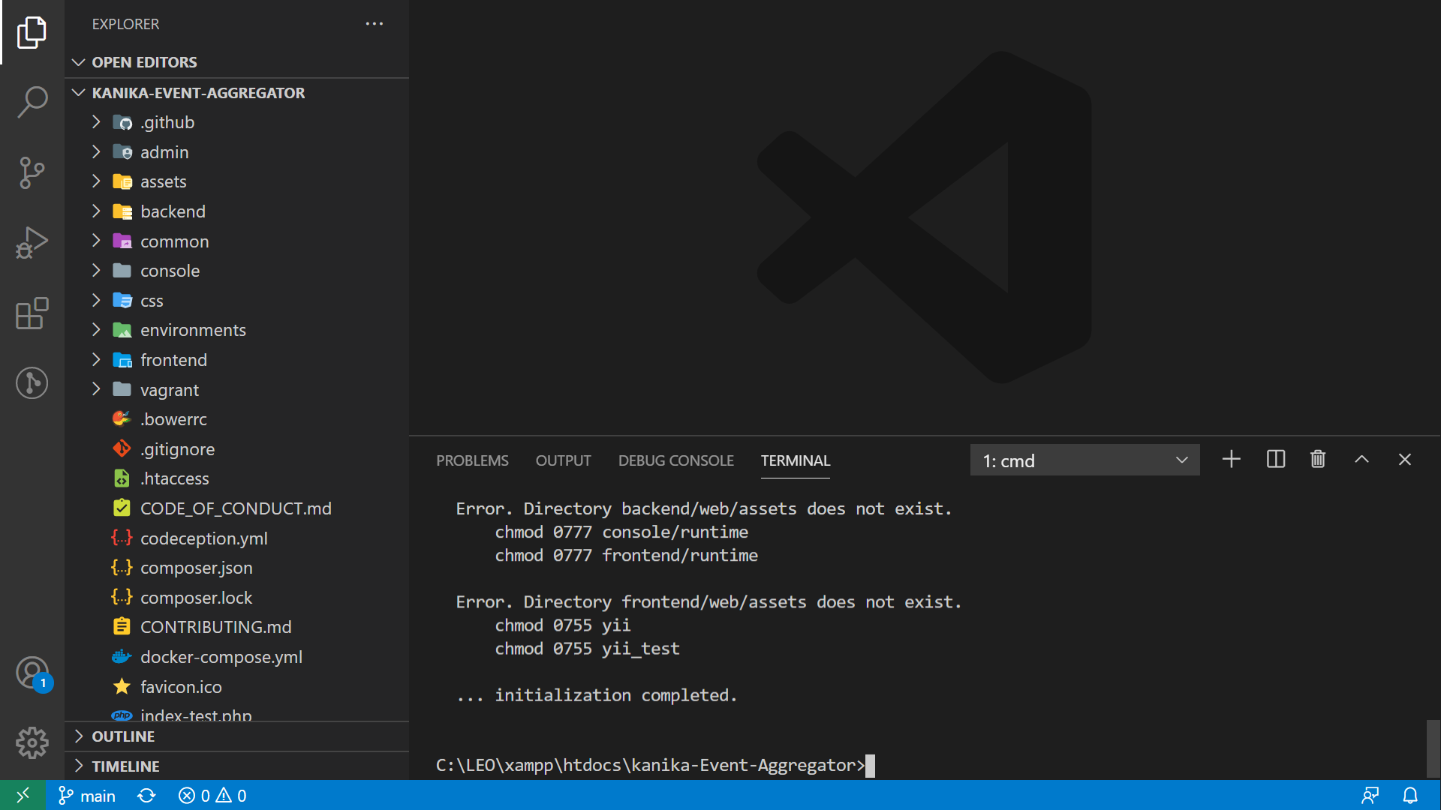Expand the Outline section
The image size is (1441, 810).
tap(236, 736)
